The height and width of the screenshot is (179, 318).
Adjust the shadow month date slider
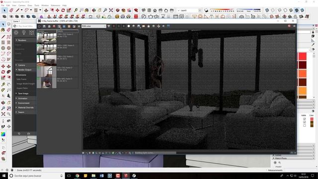pyautogui.click(x=222, y=10)
